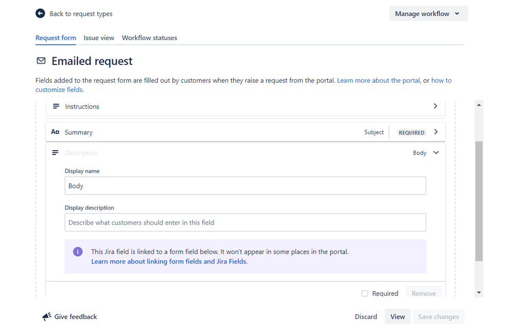Switch to the Issue view tab
Viewport: 510px width, 335px height.
(99, 38)
